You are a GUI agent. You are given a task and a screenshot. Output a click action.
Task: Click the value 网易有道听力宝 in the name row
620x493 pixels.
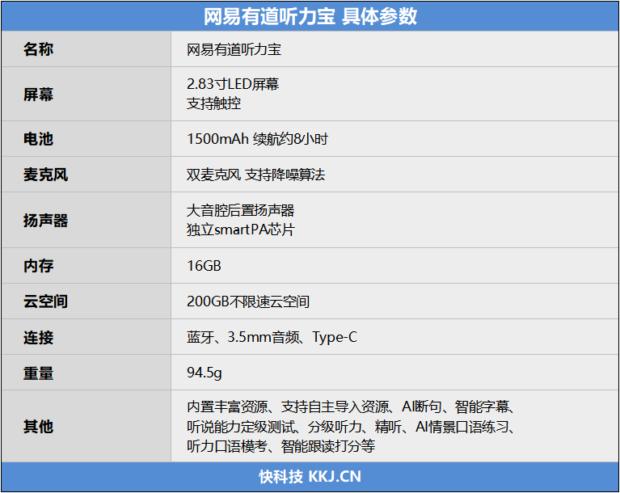234,50
